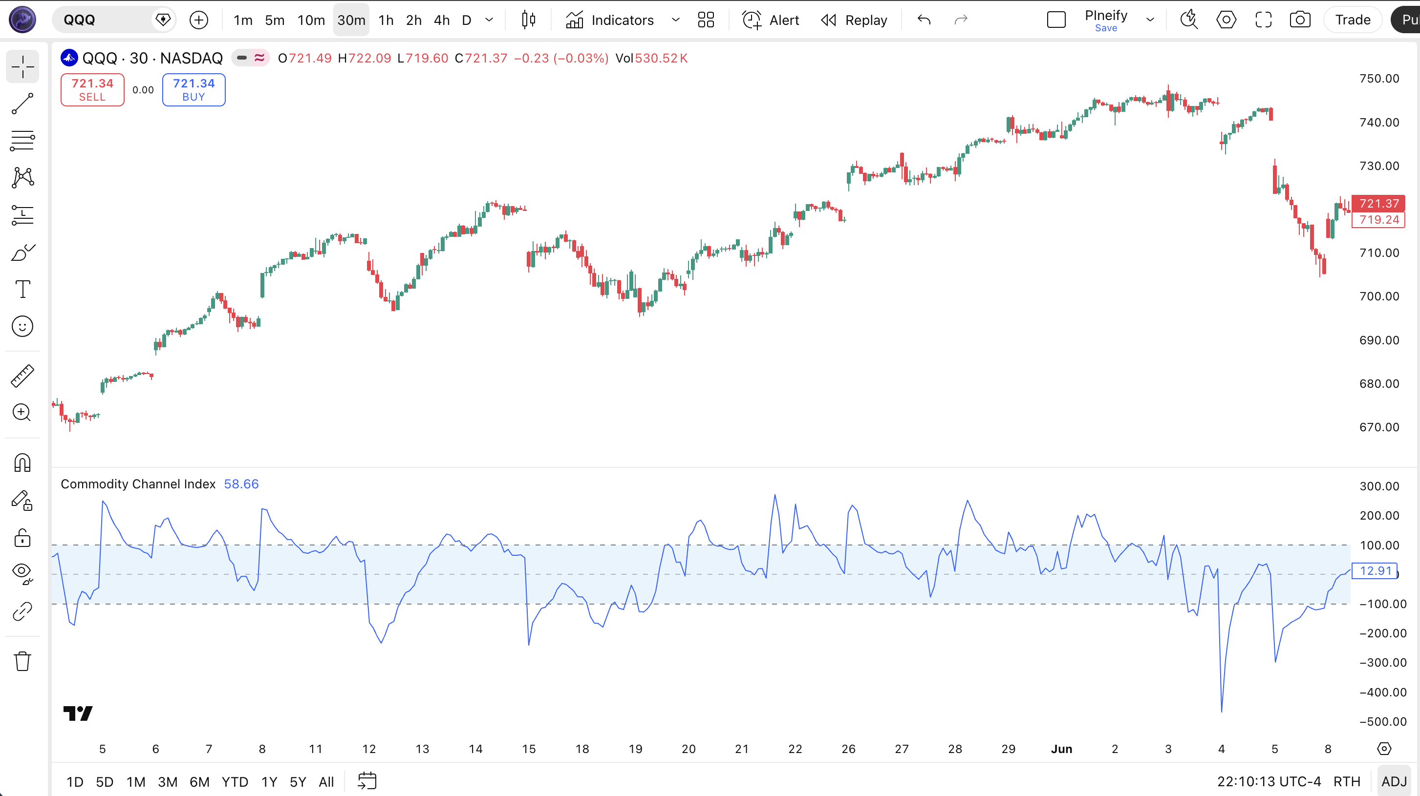
Task: Open chart settings hexagon icon
Action: (1226, 21)
